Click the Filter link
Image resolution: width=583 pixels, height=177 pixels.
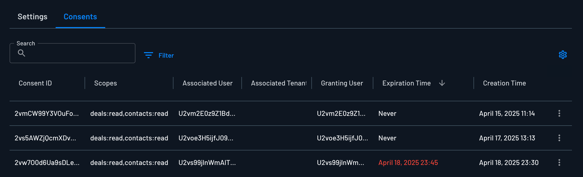tap(166, 55)
